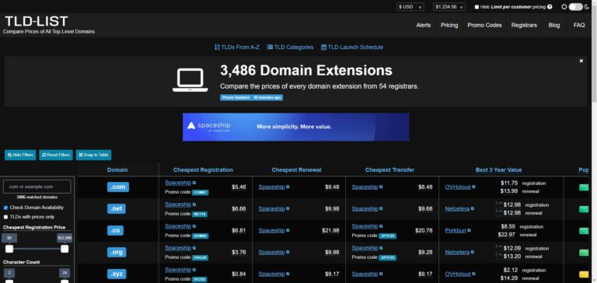This screenshot has height=283, width=597.
Task: Close the Domain Extensions banner
Action: (x=581, y=61)
